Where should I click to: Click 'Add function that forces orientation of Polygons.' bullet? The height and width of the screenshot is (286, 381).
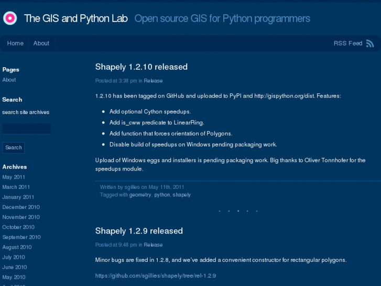171,134
